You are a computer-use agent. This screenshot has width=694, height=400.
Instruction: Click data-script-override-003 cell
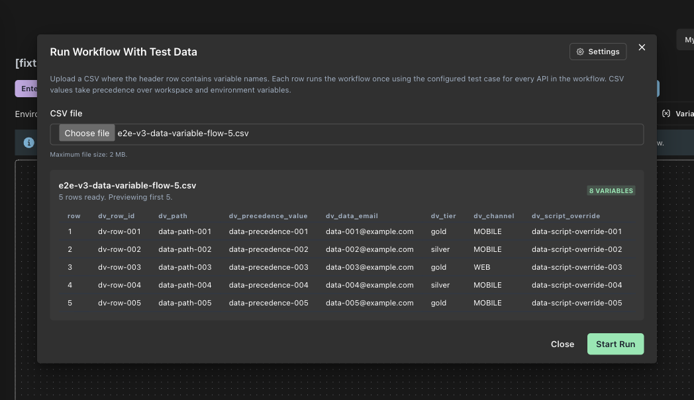click(x=577, y=267)
